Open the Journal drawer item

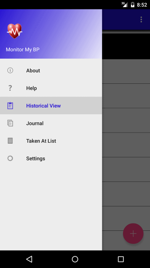click(x=51, y=123)
